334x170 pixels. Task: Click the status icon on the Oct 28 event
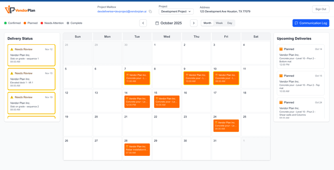point(127,146)
